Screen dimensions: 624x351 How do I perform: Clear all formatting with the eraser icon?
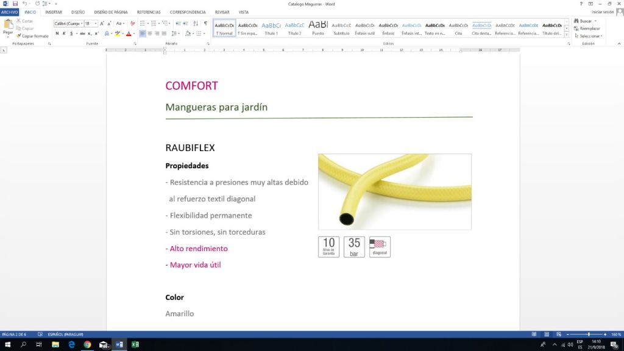(x=132, y=24)
